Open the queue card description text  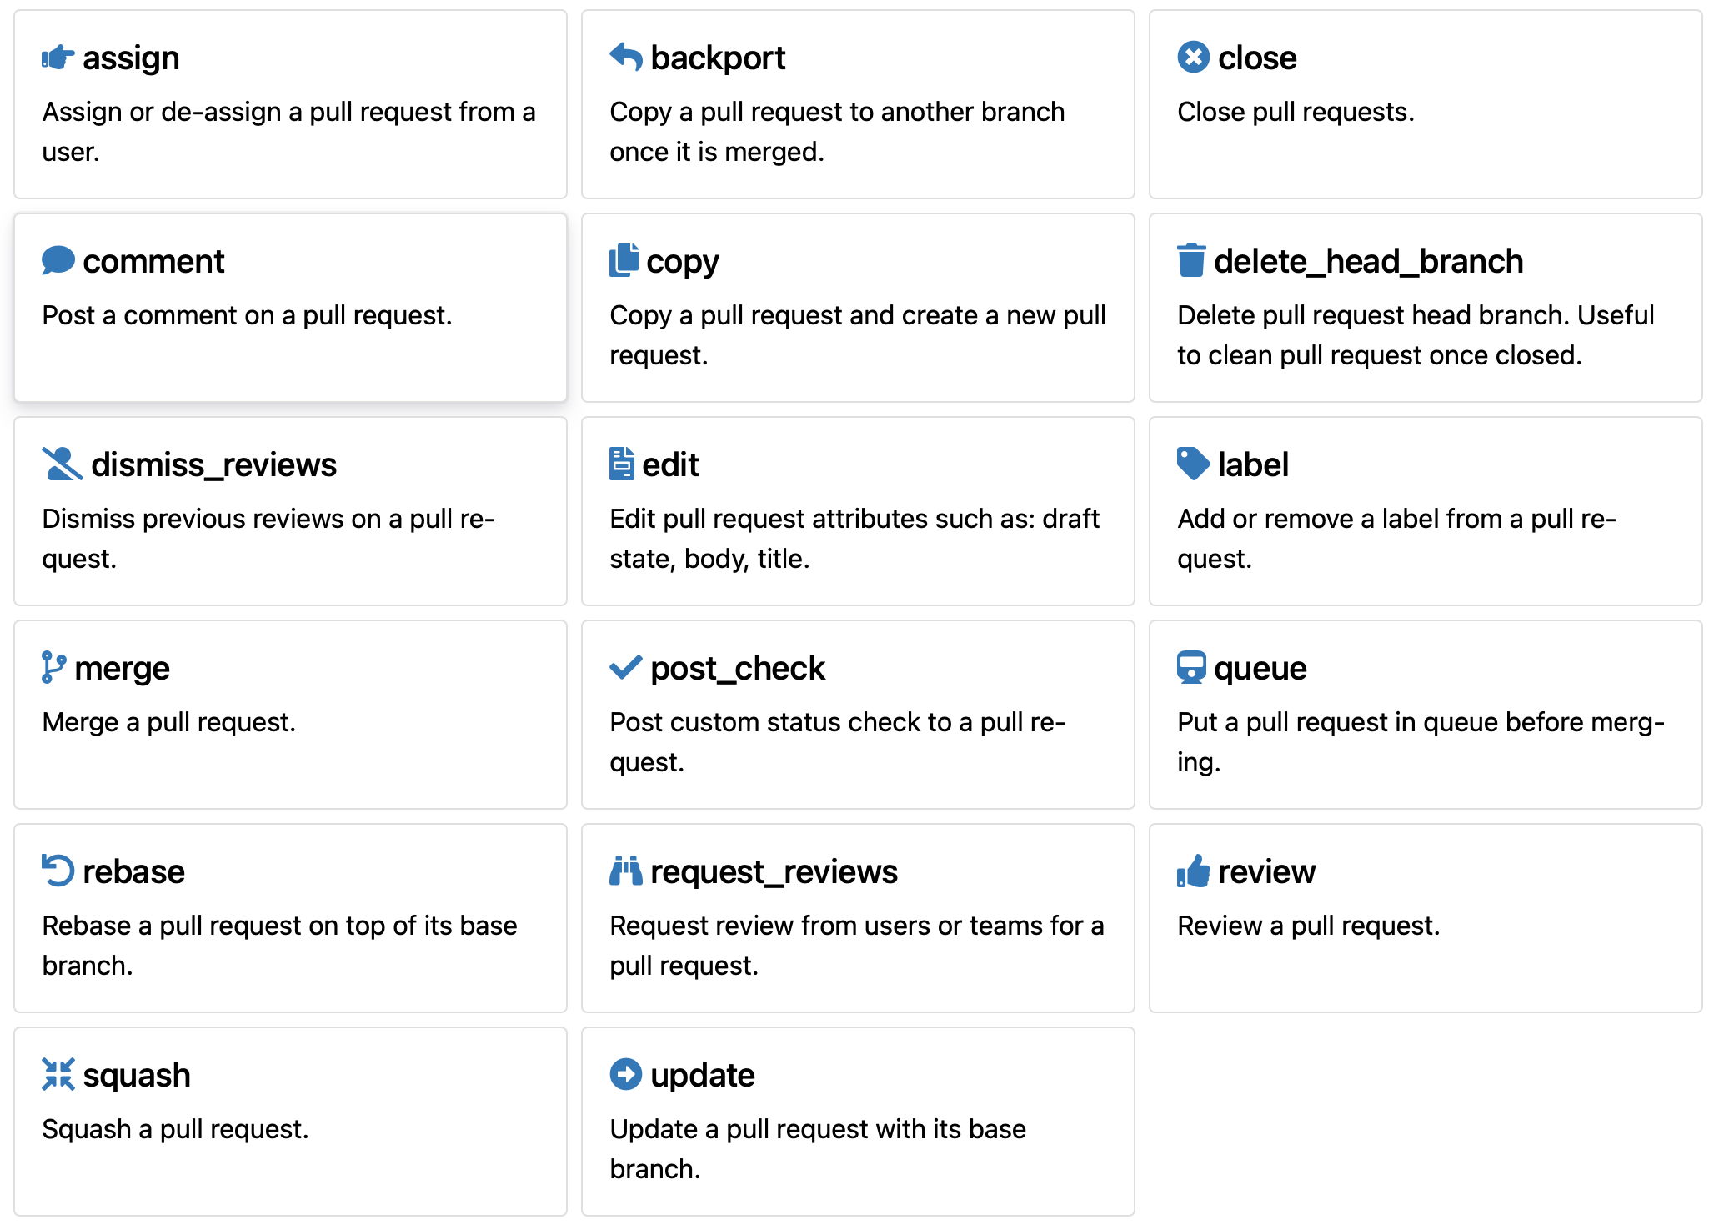point(1421,742)
